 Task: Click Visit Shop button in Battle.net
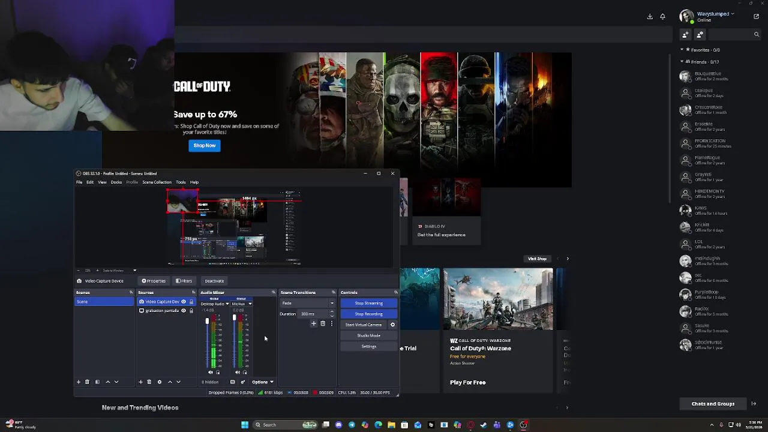(537, 259)
